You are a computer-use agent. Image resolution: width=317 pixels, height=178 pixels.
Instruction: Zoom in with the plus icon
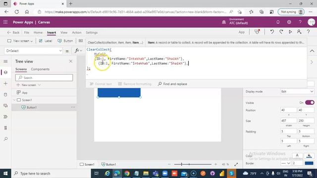(x=216, y=164)
